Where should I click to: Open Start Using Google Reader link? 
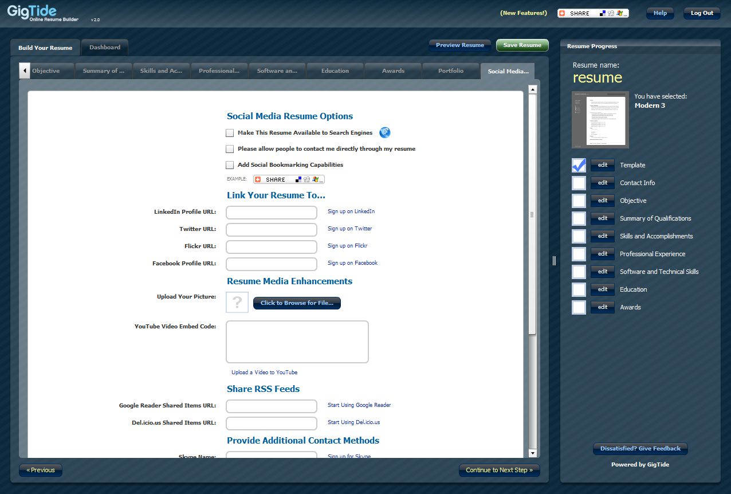pyautogui.click(x=359, y=405)
